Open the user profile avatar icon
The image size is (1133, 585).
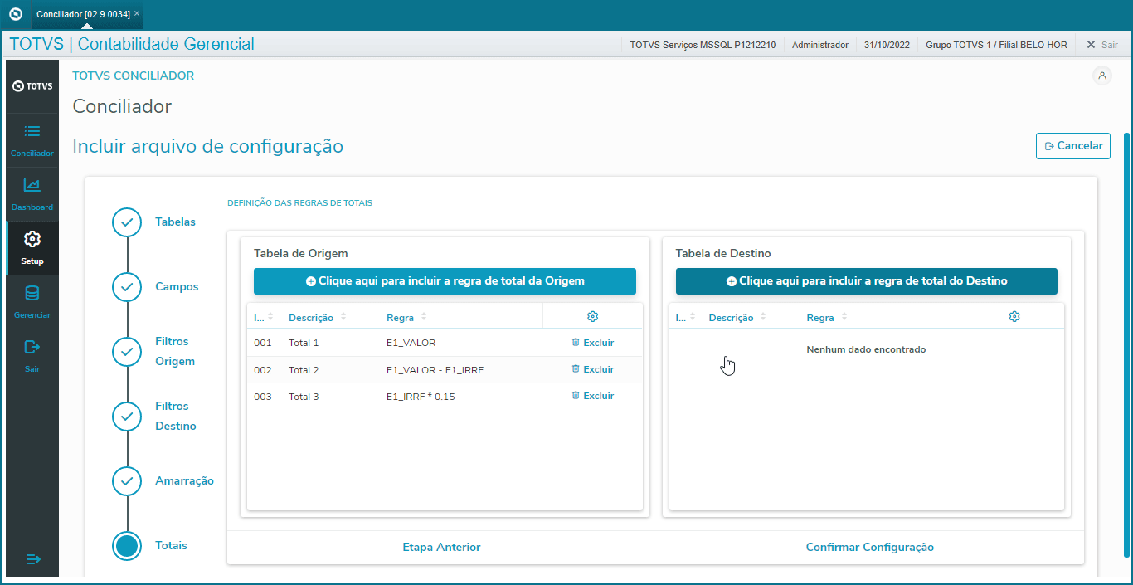click(1102, 76)
